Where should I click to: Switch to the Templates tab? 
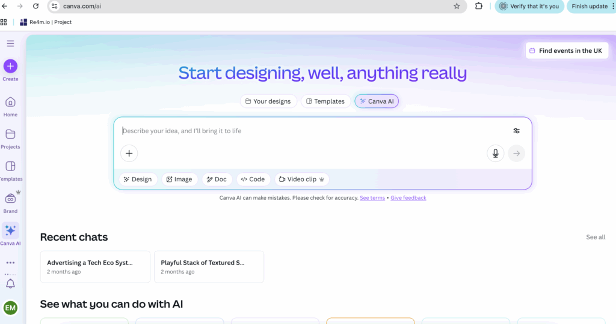[325, 101]
